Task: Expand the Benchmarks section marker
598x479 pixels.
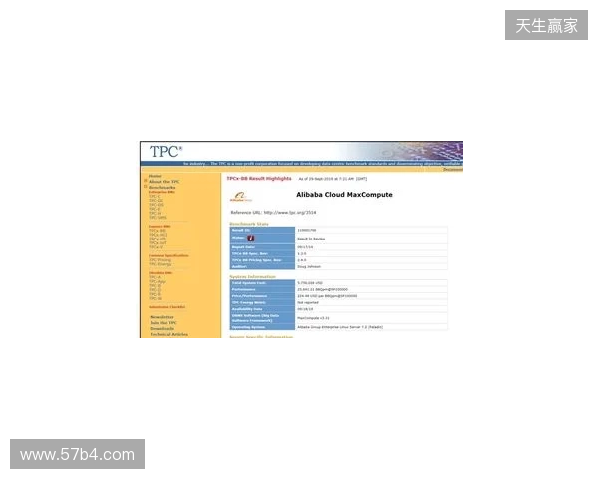Action: point(145,187)
